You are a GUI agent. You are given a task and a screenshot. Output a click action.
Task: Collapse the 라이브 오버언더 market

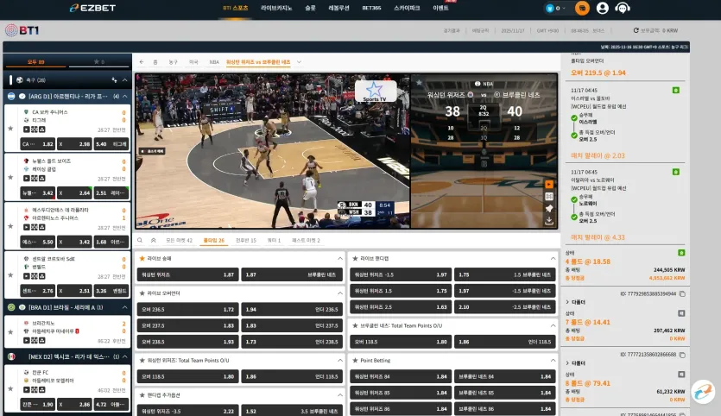[340, 293]
